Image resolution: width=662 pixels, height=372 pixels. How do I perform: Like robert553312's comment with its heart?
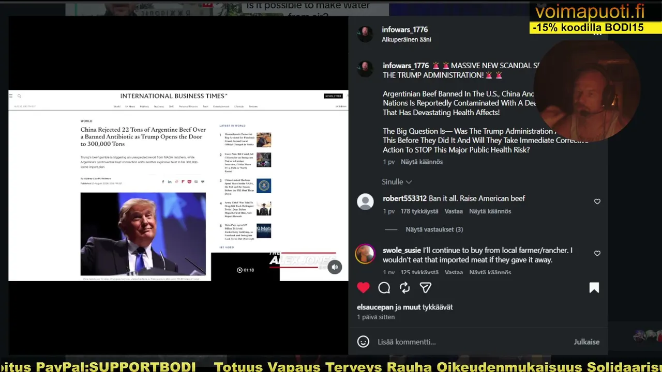[597, 202]
